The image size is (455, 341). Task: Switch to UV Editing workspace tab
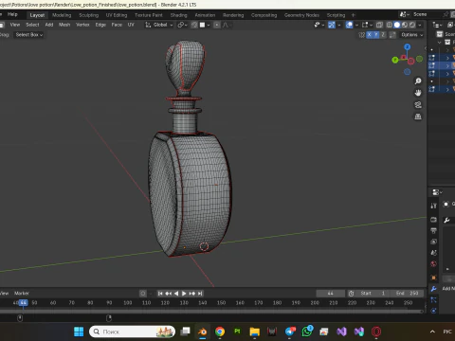point(117,15)
